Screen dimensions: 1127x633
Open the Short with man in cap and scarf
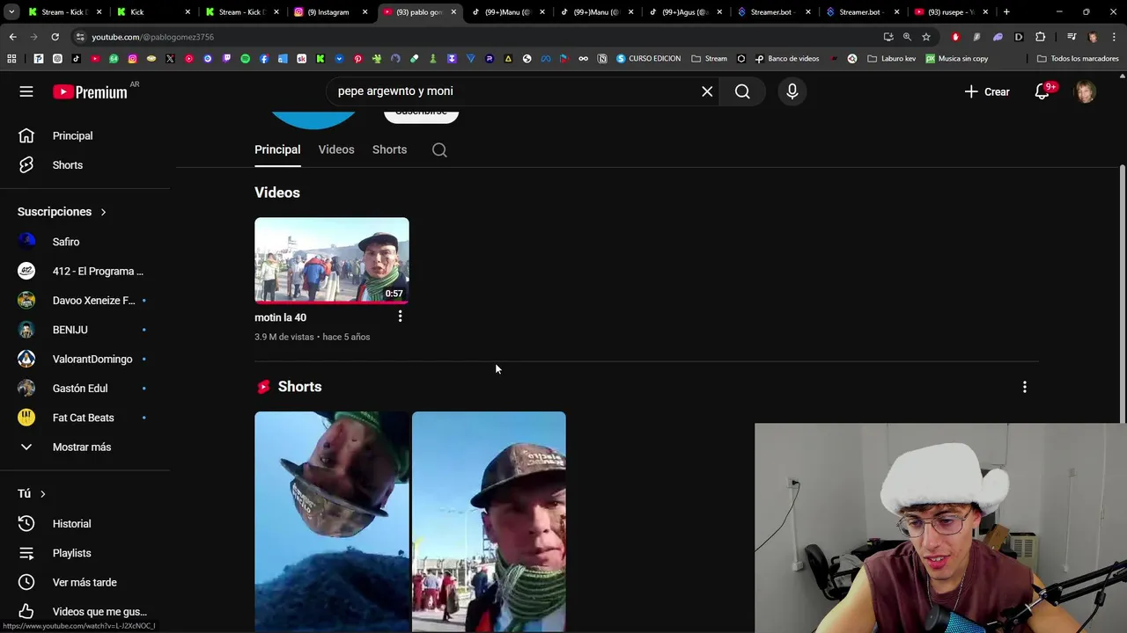(489, 522)
